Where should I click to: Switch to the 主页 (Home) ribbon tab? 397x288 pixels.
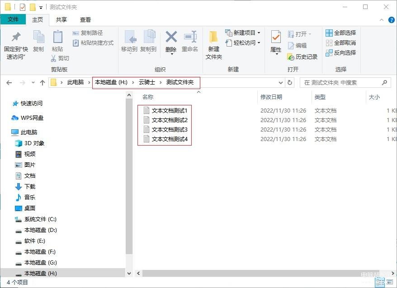click(x=38, y=19)
